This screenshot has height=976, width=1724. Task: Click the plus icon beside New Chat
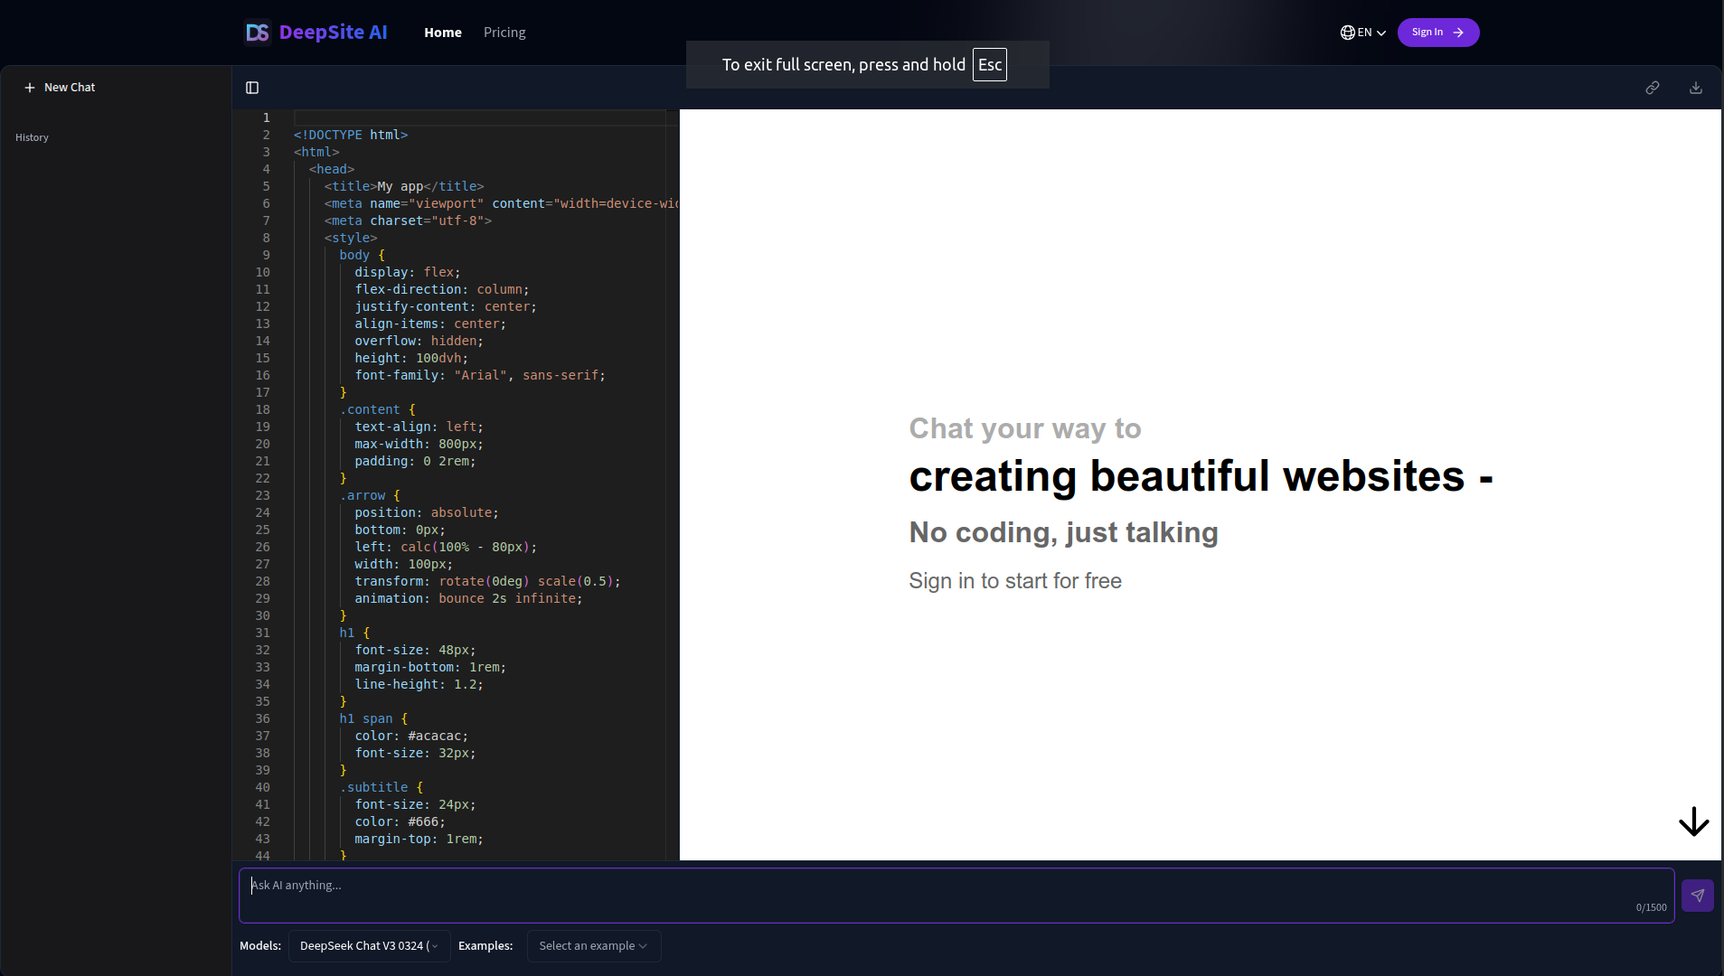30,88
